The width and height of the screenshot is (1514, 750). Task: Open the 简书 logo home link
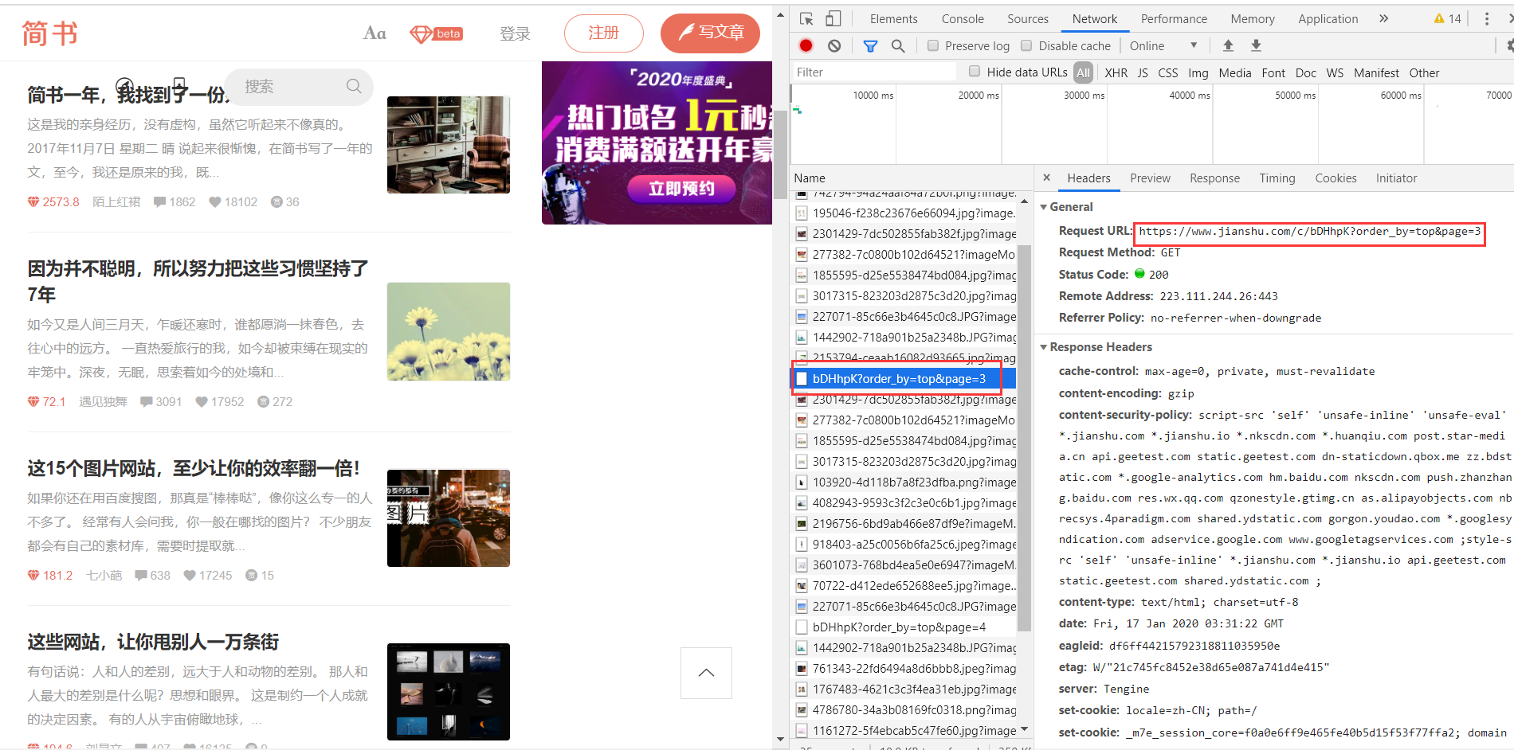50,33
